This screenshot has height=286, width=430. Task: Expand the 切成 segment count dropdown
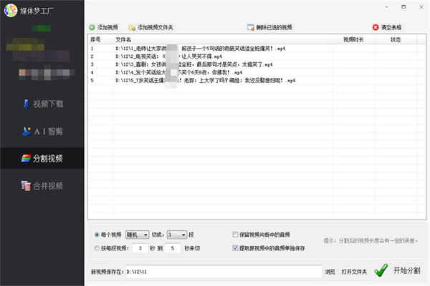point(177,235)
